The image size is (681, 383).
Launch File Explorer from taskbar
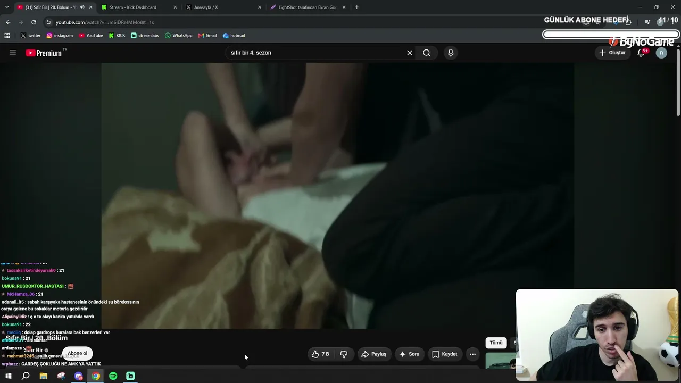[x=44, y=376]
